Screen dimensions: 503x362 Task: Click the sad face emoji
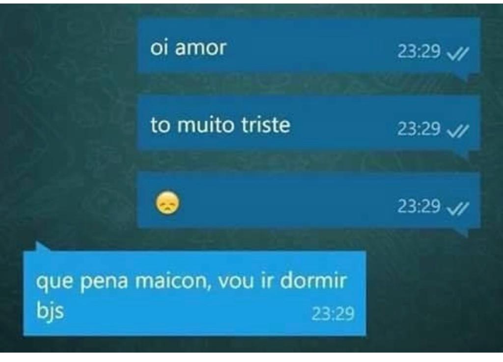pos(167,203)
